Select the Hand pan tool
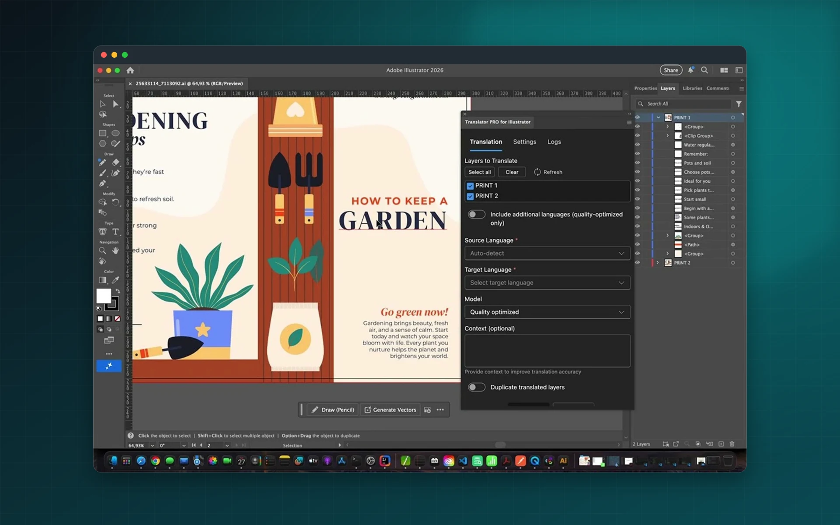This screenshot has height=525, width=840. 115,251
